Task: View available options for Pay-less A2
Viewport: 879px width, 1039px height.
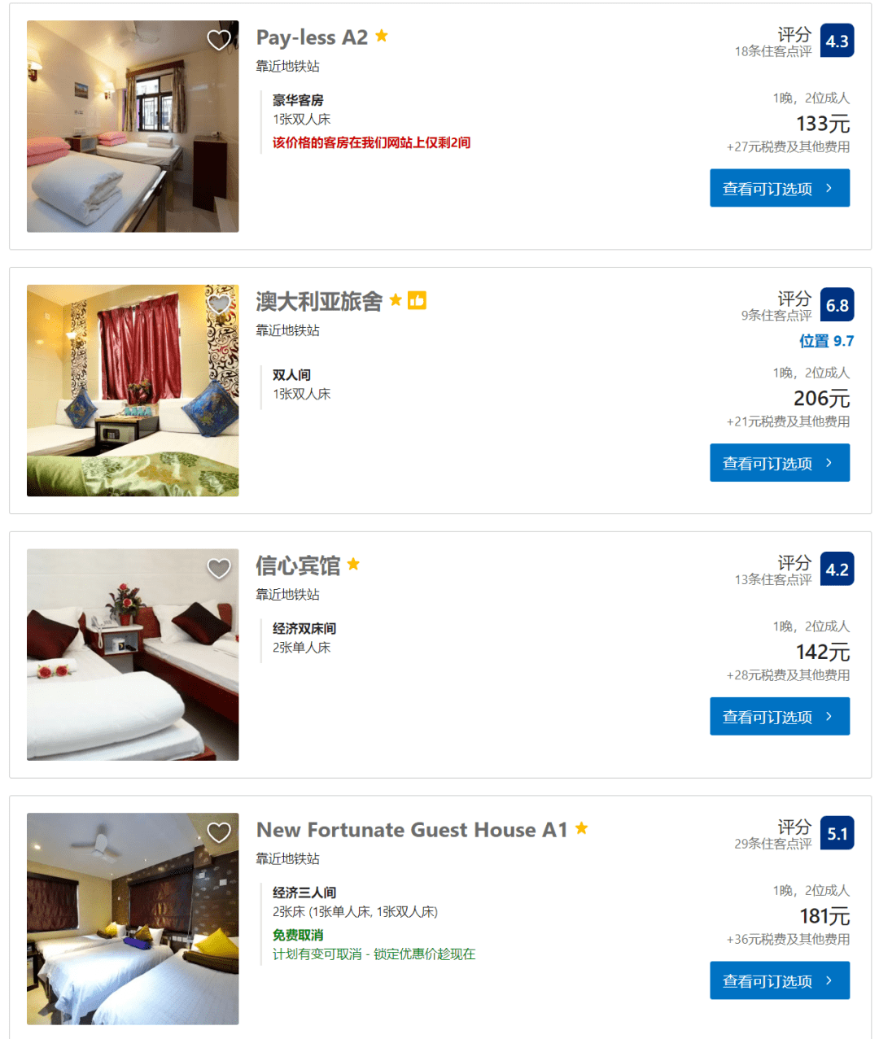Action: [x=780, y=188]
